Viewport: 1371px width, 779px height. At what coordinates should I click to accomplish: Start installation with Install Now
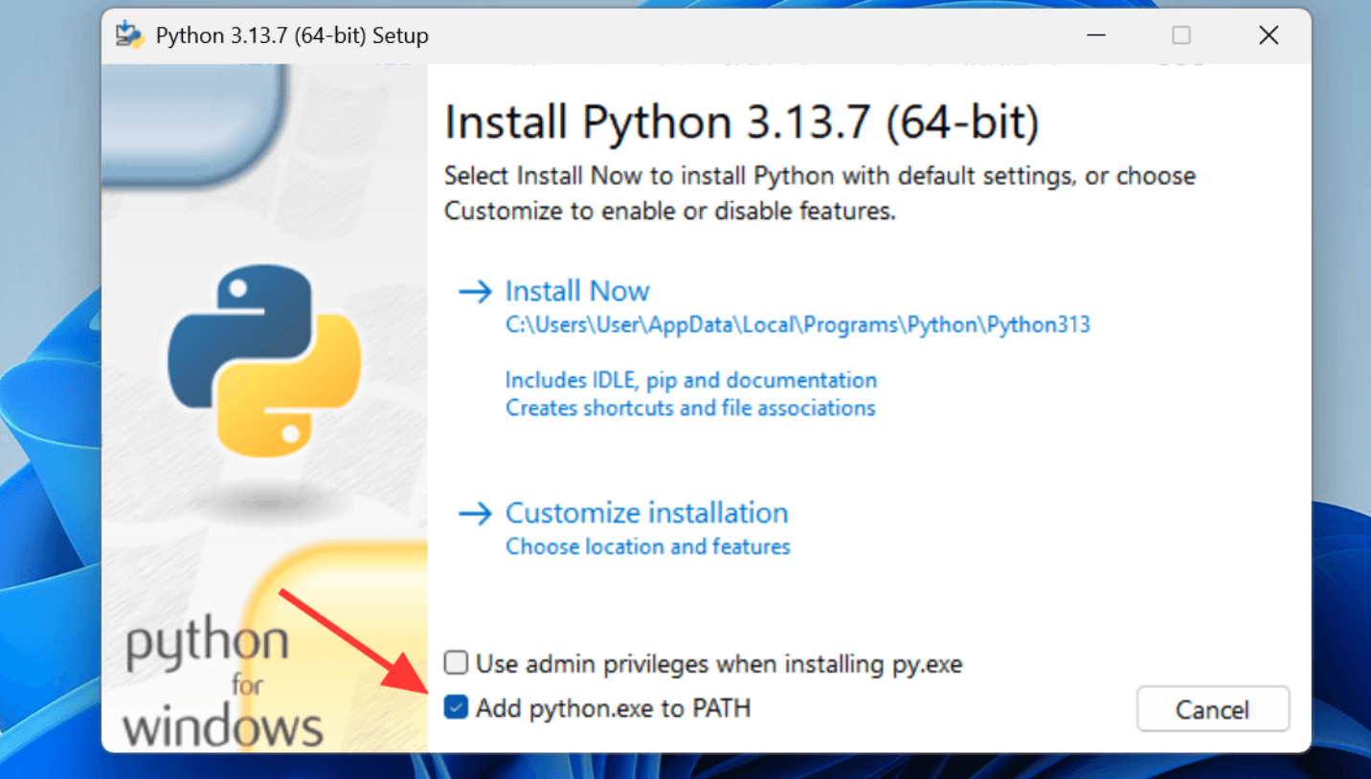coord(577,291)
